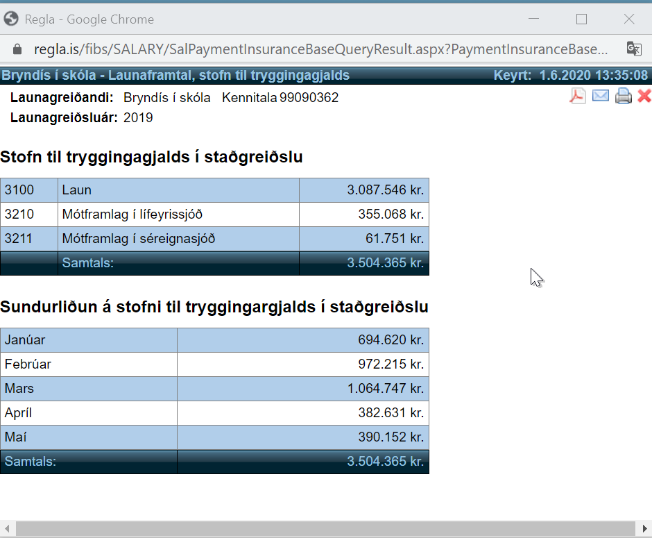The height and width of the screenshot is (538, 652).
Task: Click the Mótframlag í lífeyrissjóð row label
Action: point(132,215)
